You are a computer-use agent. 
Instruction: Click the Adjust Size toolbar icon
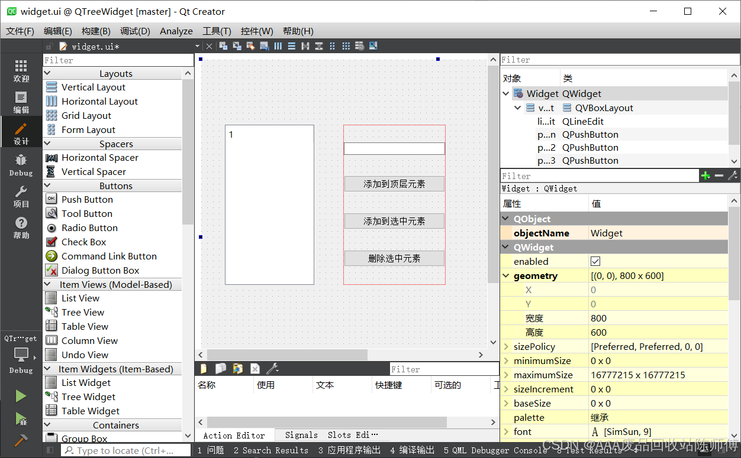373,46
